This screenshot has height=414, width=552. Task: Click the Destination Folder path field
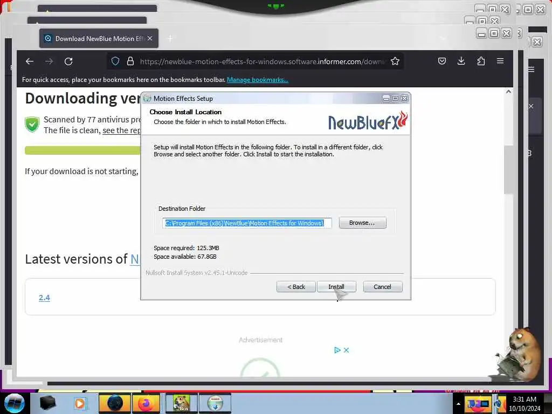[247, 223]
